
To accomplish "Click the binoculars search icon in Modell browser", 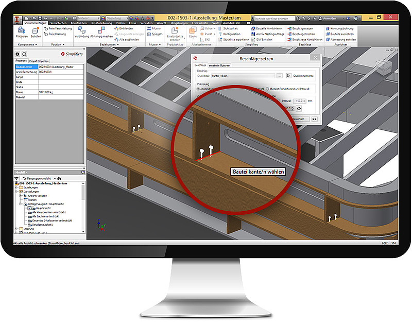I will coord(59,178).
